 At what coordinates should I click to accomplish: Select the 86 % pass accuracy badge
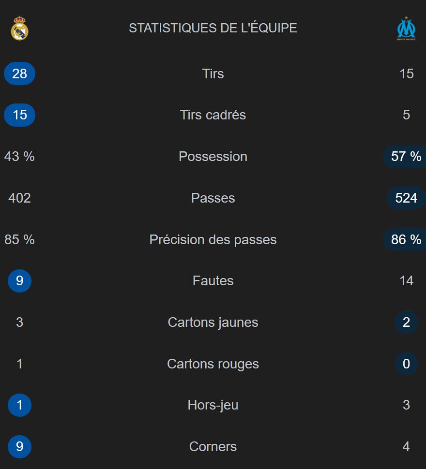(405, 240)
